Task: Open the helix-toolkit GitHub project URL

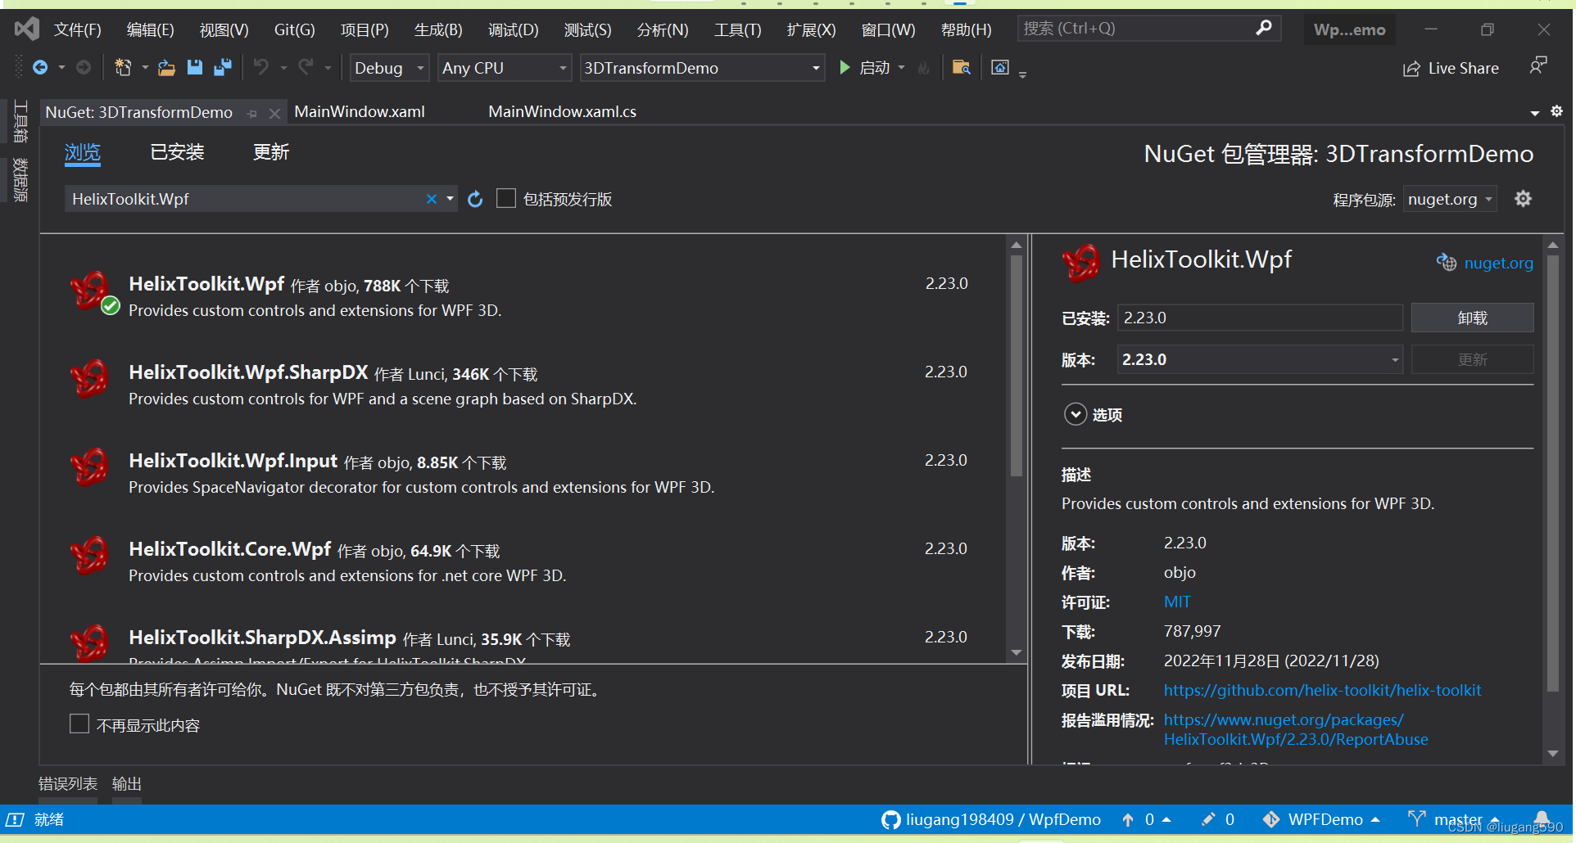Action: tap(1322, 691)
